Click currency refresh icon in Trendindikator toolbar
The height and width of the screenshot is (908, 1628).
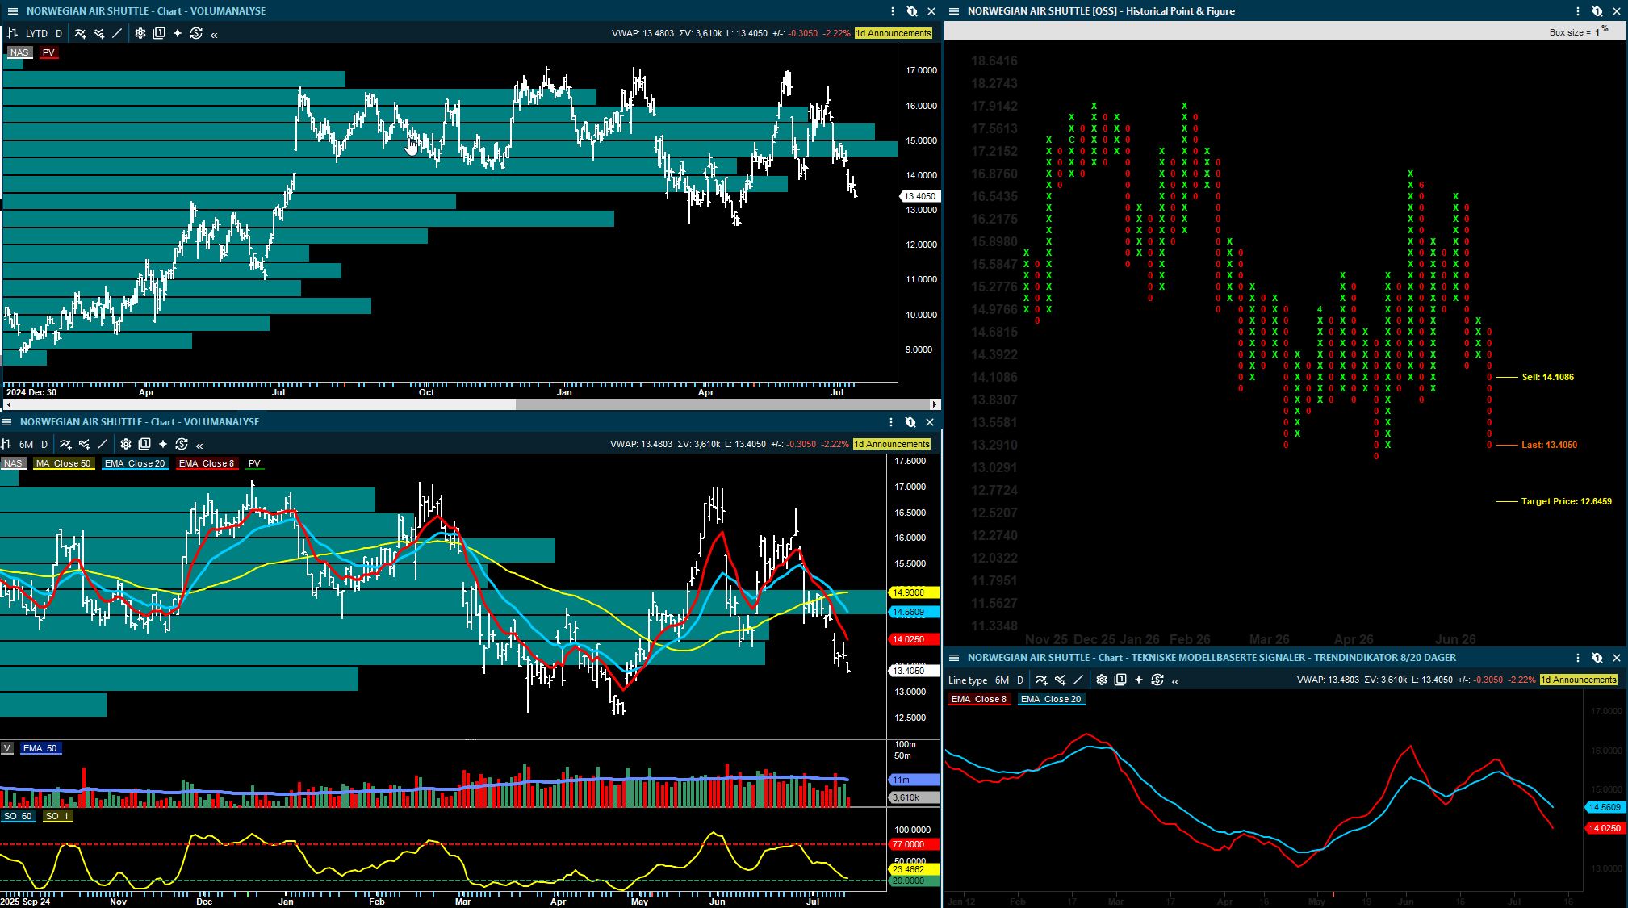pos(1157,680)
